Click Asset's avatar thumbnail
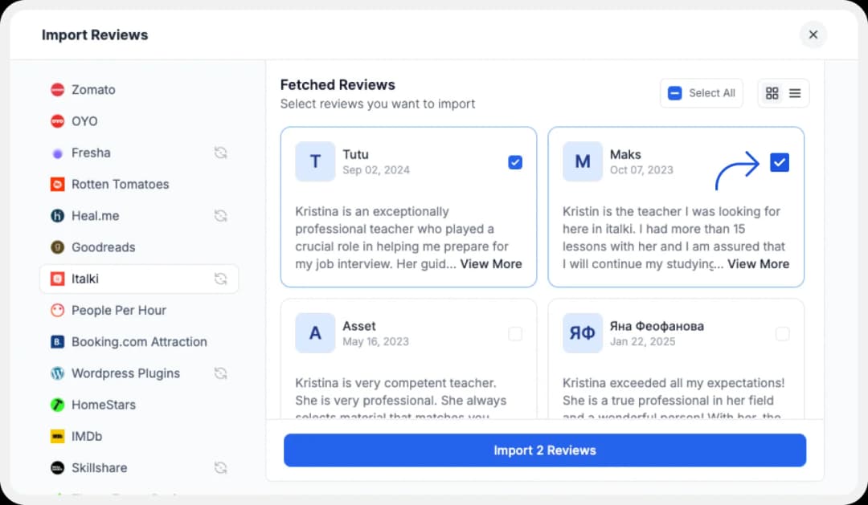Image resolution: width=868 pixels, height=505 pixels. 314,334
